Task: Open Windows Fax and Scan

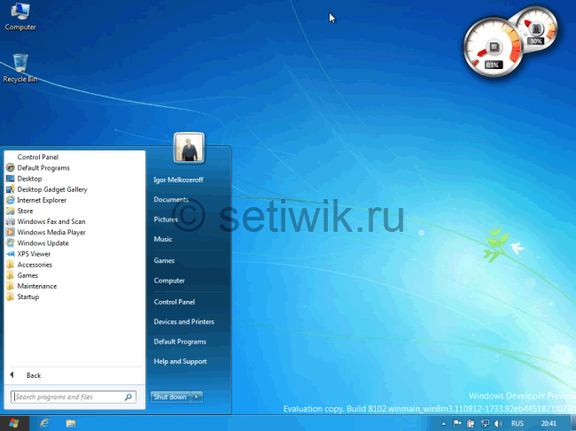Action: click(51, 221)
